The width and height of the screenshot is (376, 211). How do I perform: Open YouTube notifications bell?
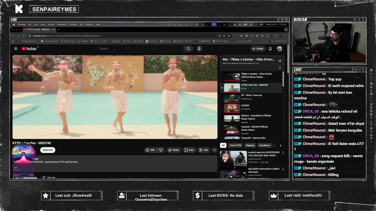[270, 49]
